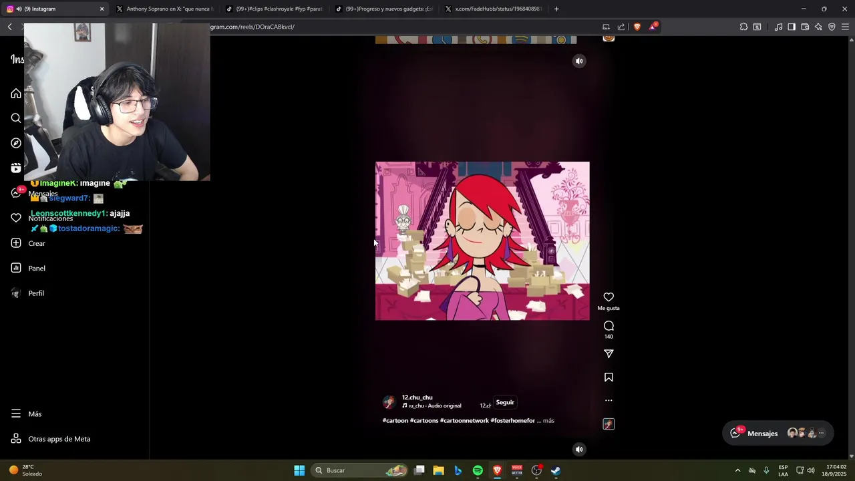
Task: Click taskbar Buscar search box
Action: click(360, 470)
